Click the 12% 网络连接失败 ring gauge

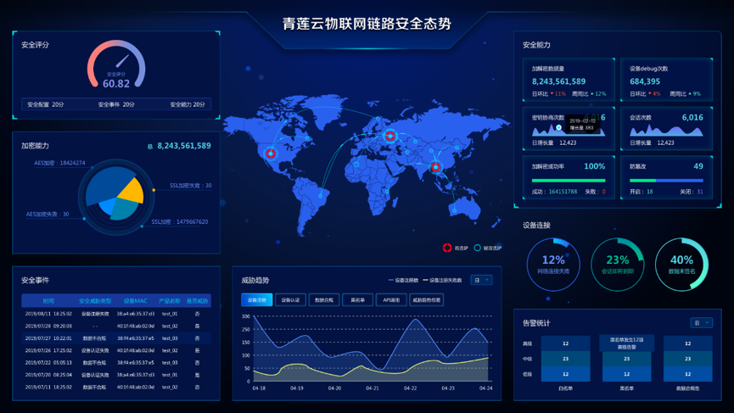tap(553, 265)
